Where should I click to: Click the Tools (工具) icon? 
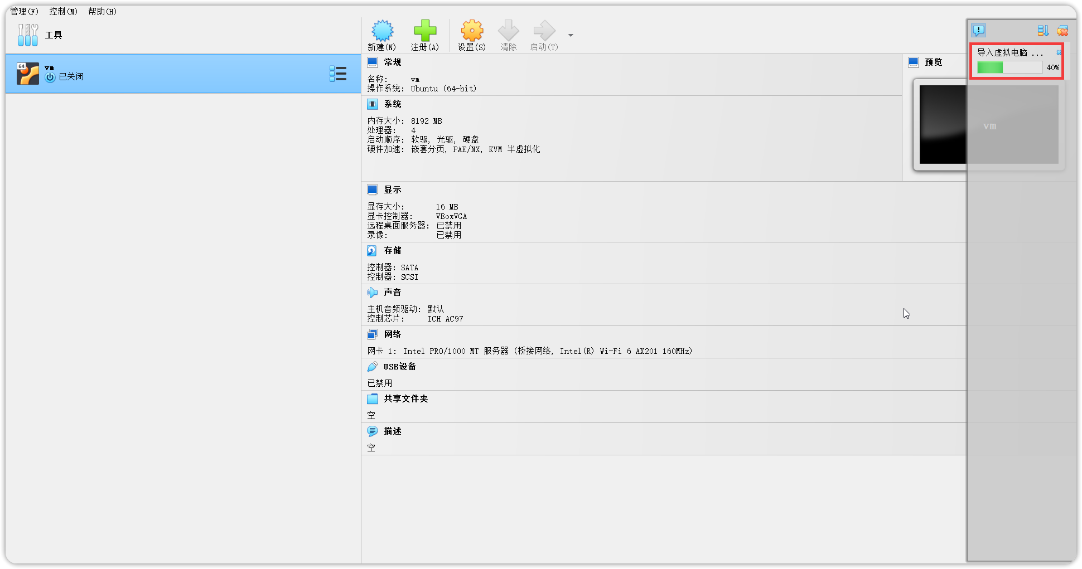(x=28, y=35)
